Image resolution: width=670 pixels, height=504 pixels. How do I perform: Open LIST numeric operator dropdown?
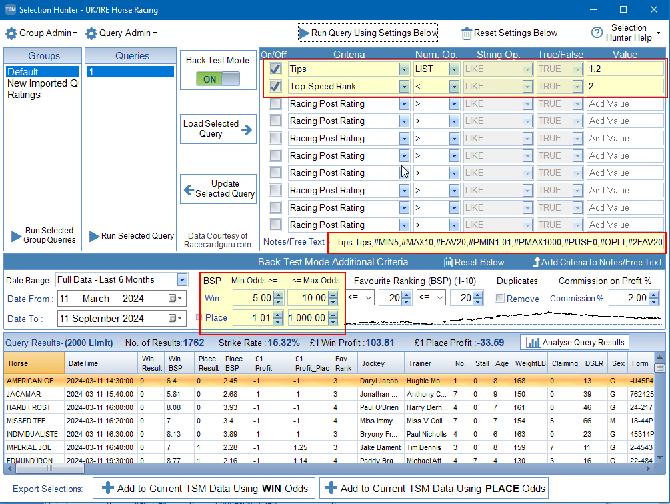click(x=454, y=69)
